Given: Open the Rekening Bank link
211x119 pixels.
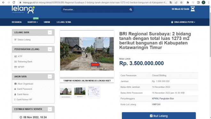Looking at the screenshot, I should (x=23, y=62).
